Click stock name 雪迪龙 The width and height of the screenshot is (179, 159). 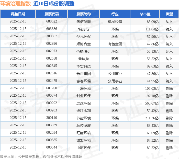click(84, 59)
